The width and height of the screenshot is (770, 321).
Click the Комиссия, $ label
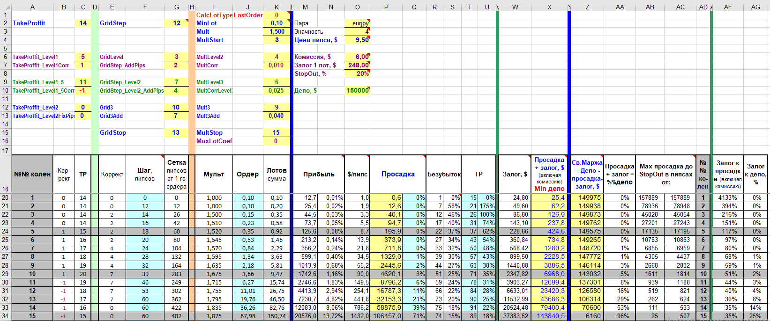313,57
